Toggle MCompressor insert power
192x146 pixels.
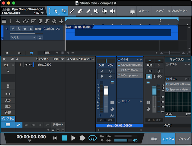tap(119, 75)
